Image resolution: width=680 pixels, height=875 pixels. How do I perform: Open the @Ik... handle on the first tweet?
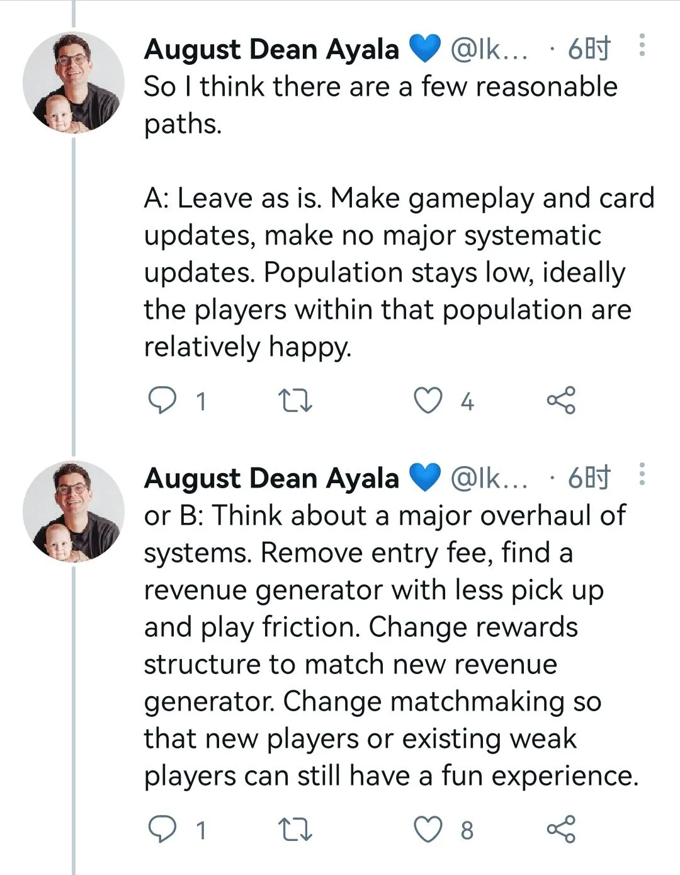pyautogui.click(x=489, y=49)
